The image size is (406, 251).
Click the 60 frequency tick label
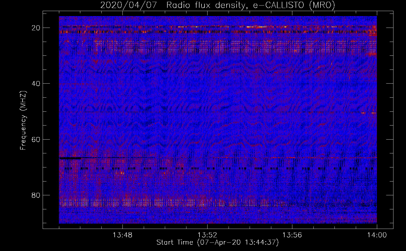[x=36, y=139]
